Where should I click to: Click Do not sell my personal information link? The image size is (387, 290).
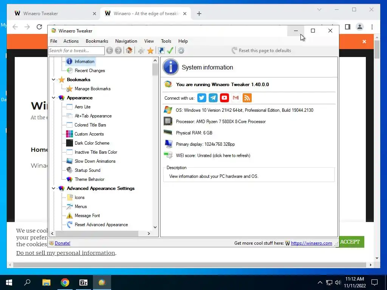[66, 253]
